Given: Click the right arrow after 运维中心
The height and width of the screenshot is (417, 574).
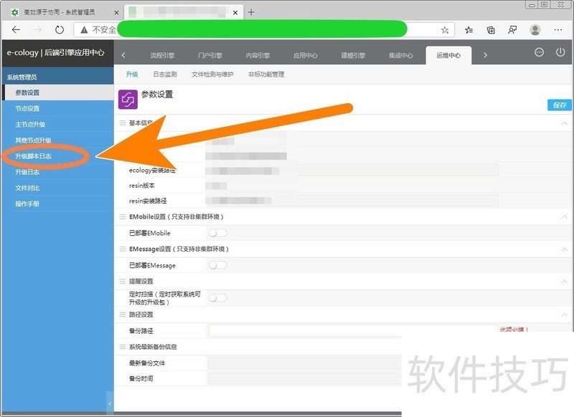Looking at the screenshot, I should pyautogui.click(x=485, y=54).
